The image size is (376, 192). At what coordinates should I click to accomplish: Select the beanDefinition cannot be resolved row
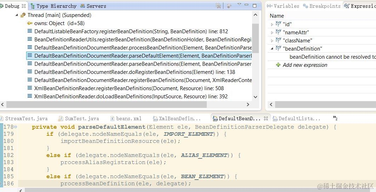pos(333,57)
